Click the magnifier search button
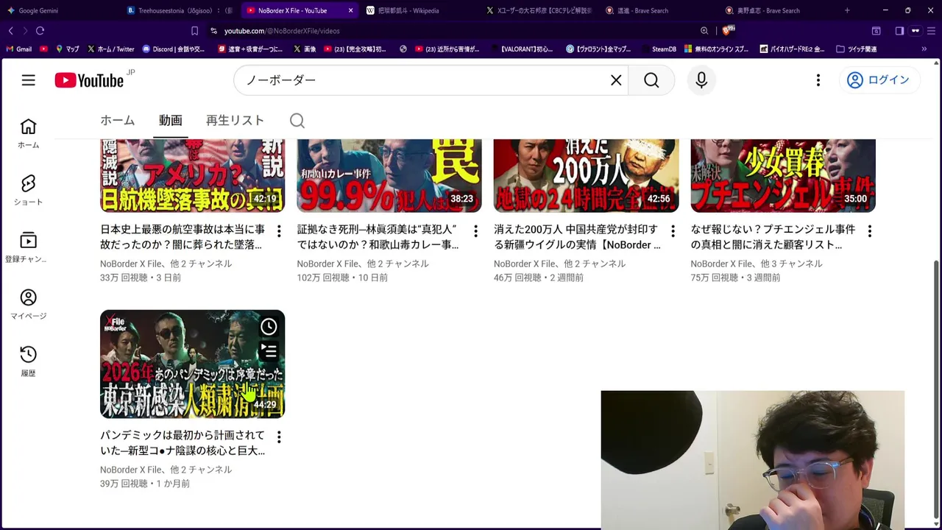The width and height of the screenshot is (942, 530). [x=651, y=80]
